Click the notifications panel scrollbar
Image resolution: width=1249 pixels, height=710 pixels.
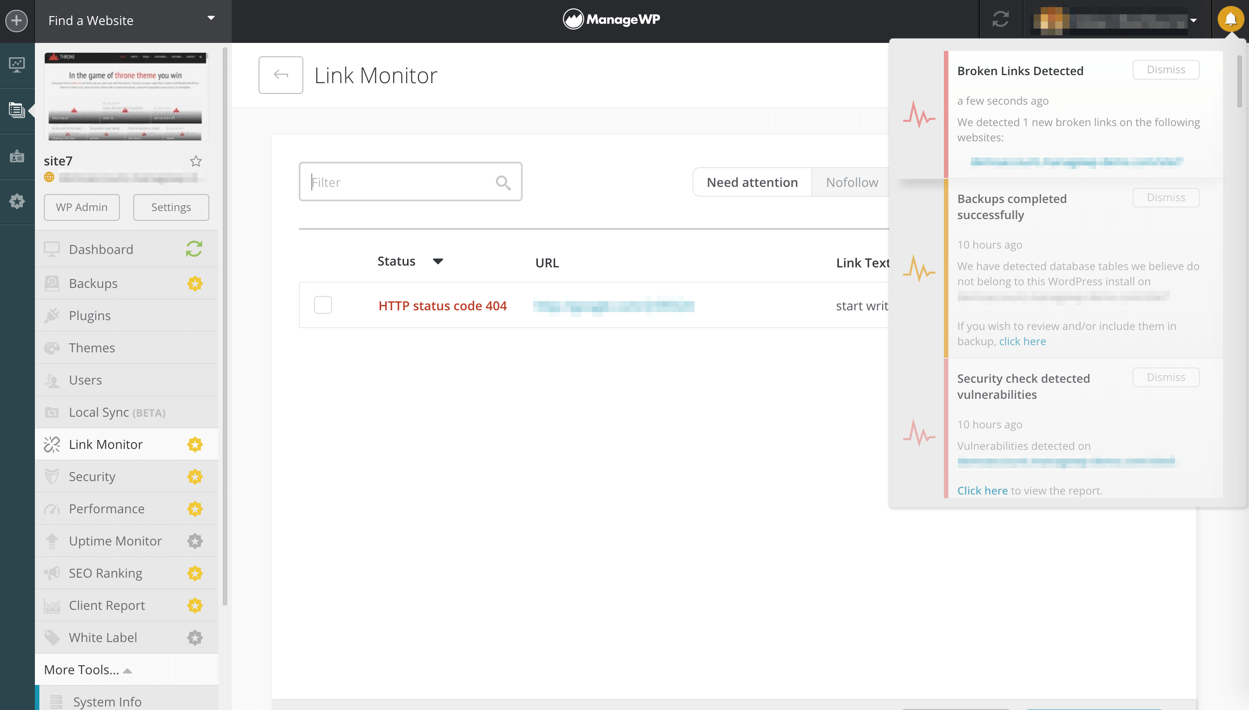point(1239,82)
